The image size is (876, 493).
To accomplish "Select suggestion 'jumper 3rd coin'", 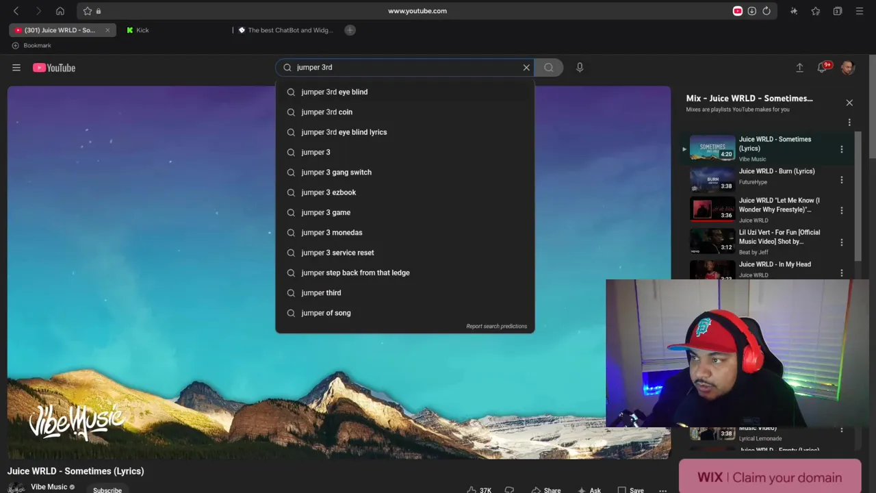I will (x=404, y=112).
